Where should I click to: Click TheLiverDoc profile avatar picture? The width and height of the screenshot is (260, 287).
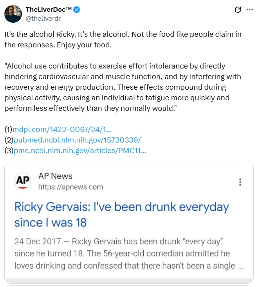(13, 14)
